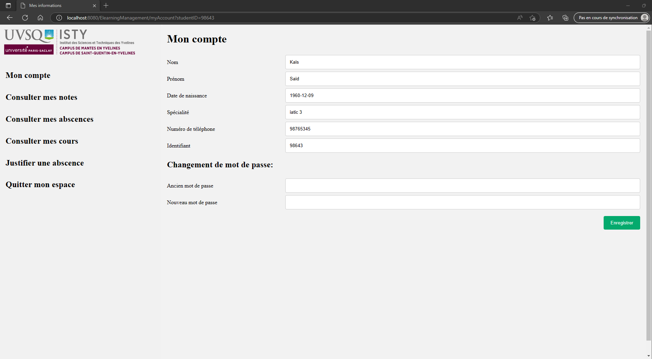Screen dimensions: 652x359
Task: Open Consulter mes cours
Action: coord(41,141)
